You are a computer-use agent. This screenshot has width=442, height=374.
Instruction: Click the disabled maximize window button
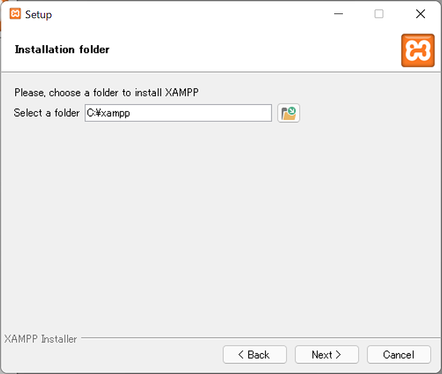[x=379, y=14]
